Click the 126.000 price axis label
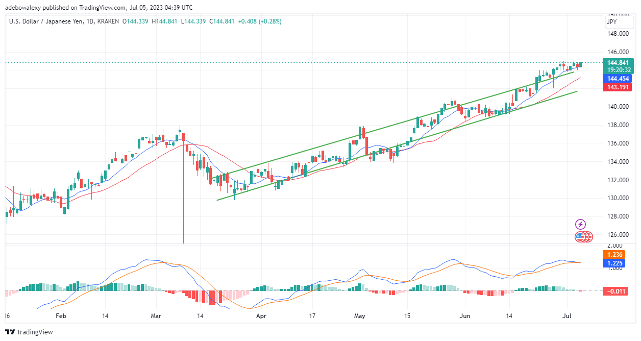The width and height of the screenshot is (641, 341). (618, 235)
